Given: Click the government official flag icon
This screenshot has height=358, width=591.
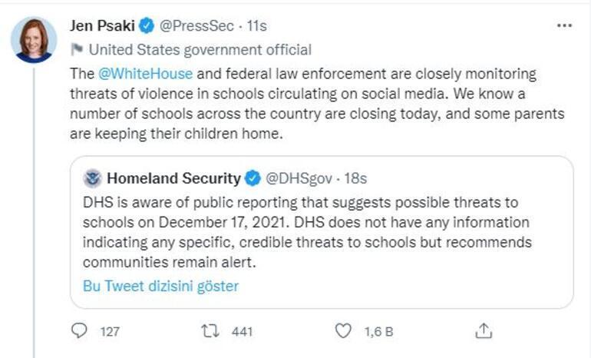Looking at the screenshot, I should pyautogui.click(x=76, y=50).
